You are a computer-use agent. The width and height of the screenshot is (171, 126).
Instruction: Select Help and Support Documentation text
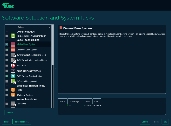point(31,36)
